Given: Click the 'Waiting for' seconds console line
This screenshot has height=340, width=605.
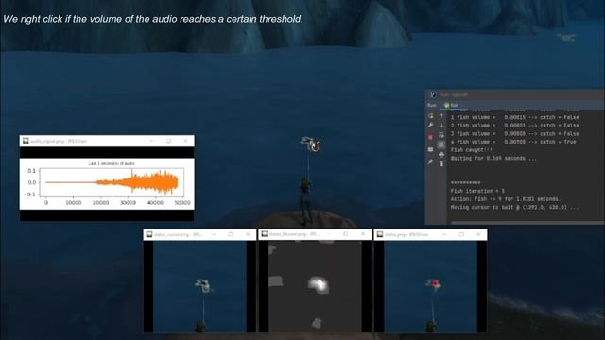Looking at the screenshot, I should pos(493,159).
